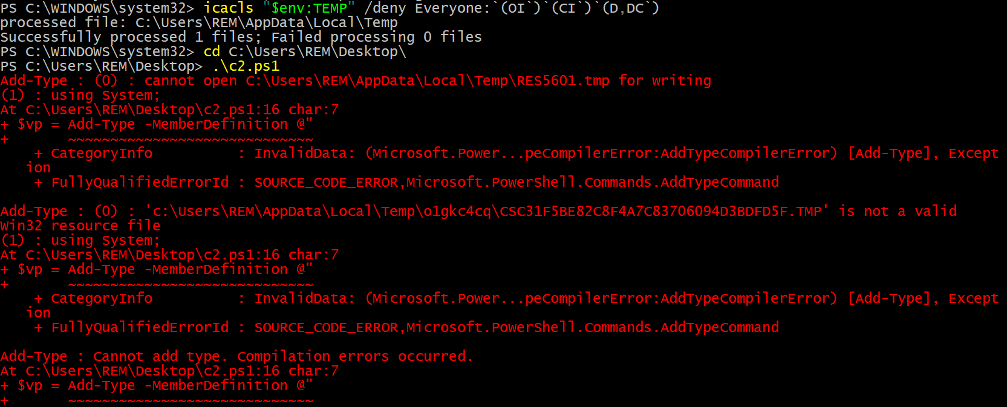
Task: Click the "cannot open" error text
Action: [190, 81]
